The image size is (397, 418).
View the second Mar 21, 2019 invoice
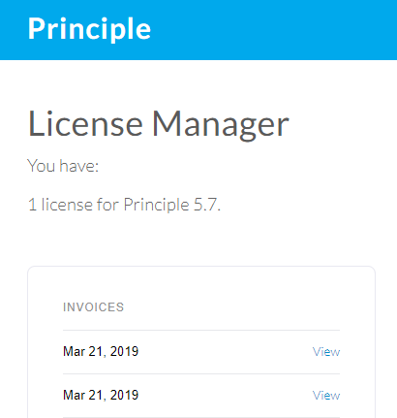(326, 396)
